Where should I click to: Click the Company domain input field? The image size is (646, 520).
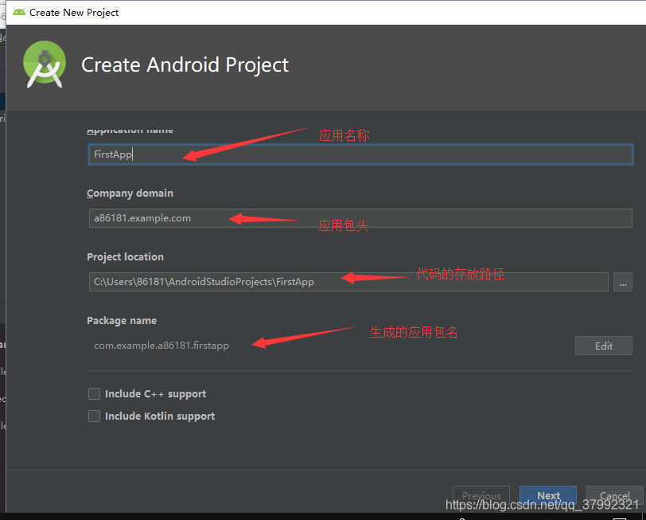360,218
